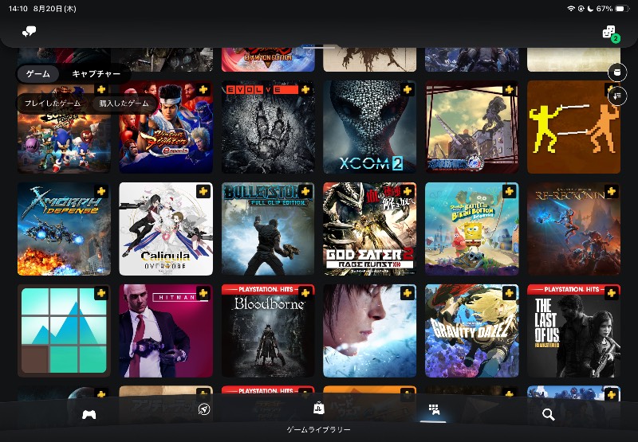This screenshot has width=638, height=442.
Task: Switch to the キャプチャー tab
Action: pos(96,73)
